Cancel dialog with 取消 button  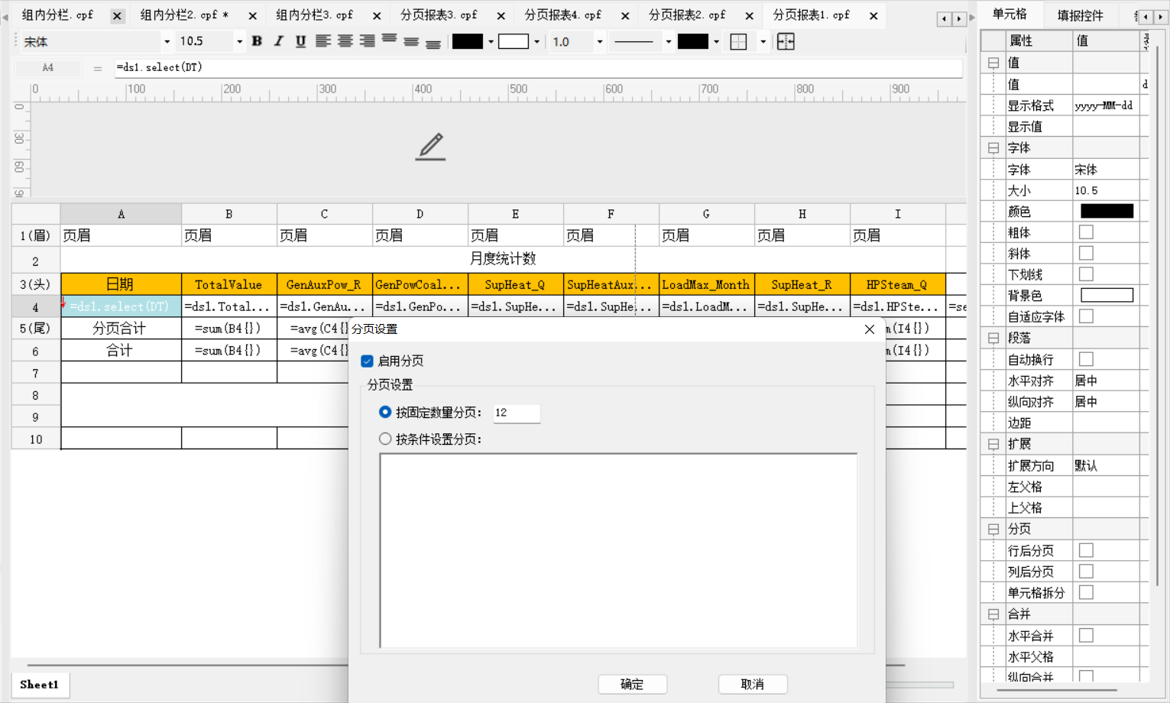click(753, 684)
